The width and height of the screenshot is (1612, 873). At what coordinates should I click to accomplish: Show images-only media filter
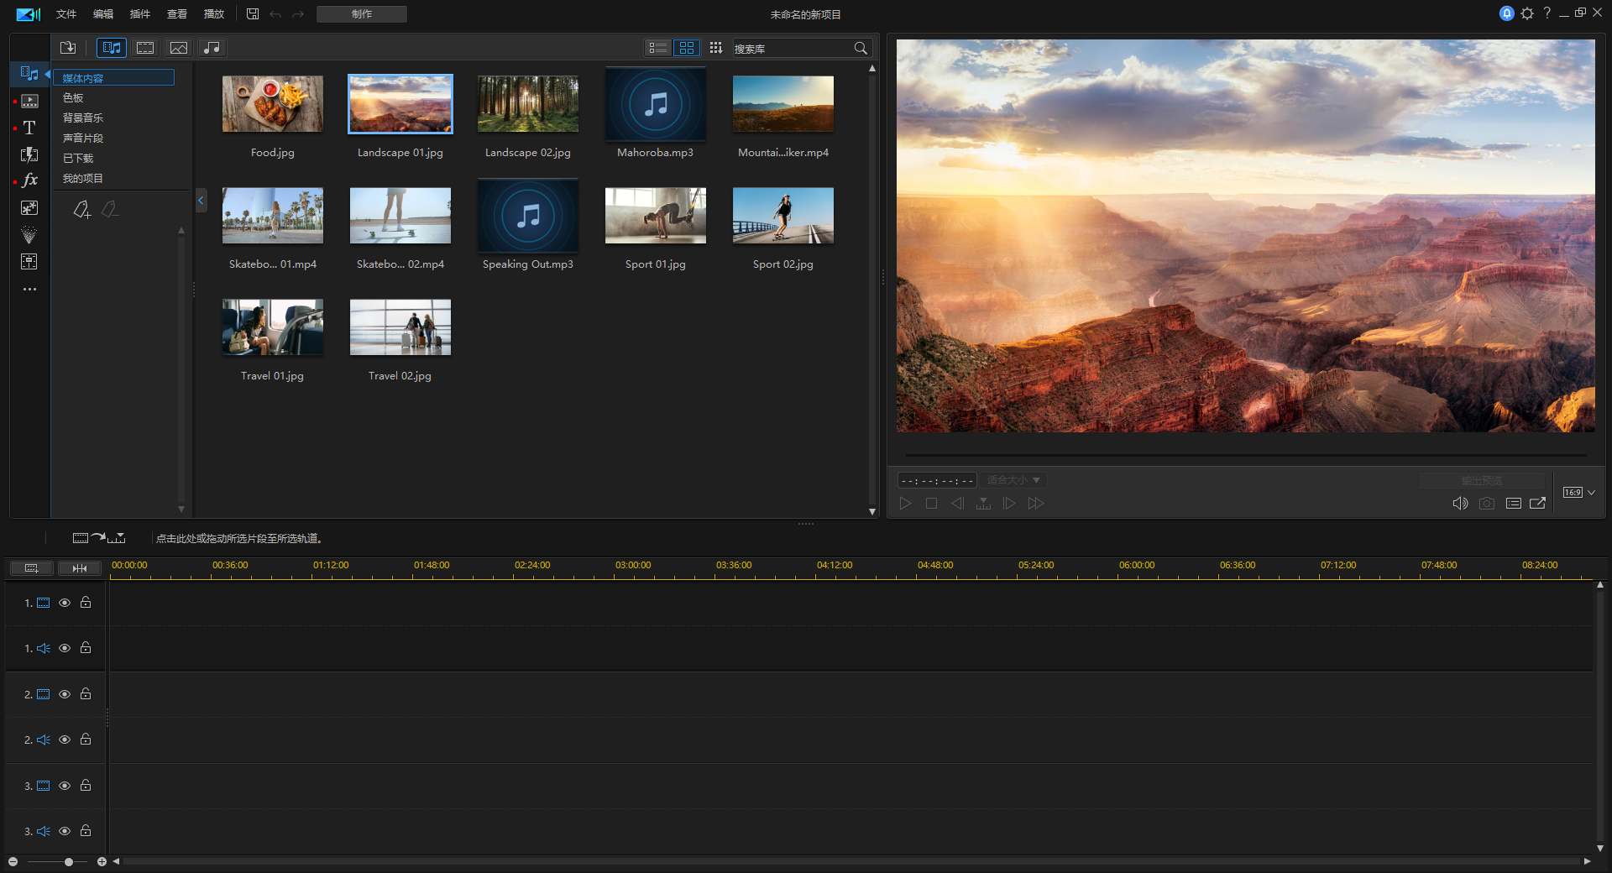(x=179, y=48)
